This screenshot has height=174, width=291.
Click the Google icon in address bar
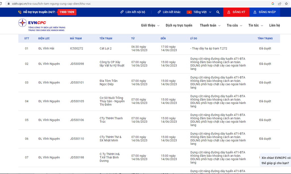pyautogui.click(x=273, y=4)
